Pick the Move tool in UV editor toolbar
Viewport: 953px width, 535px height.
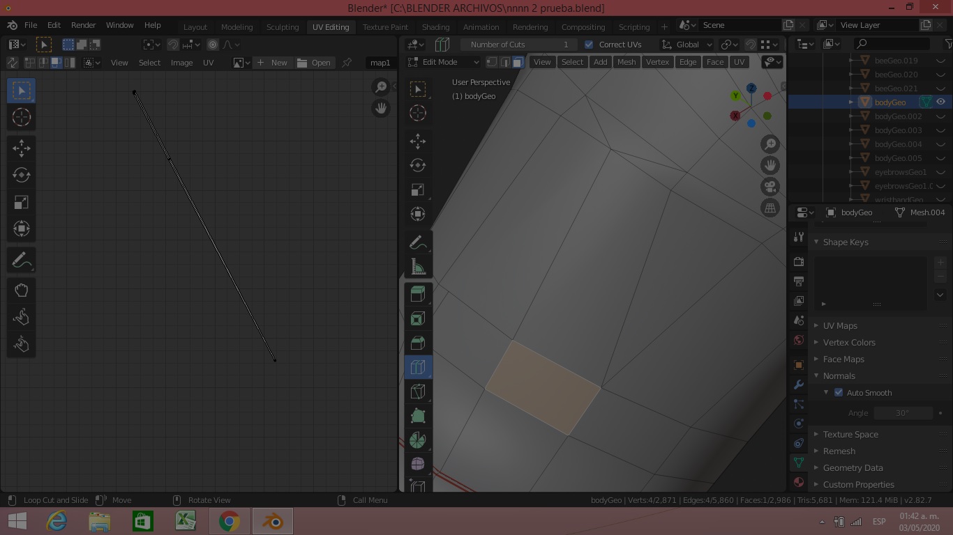coord(21,148)
